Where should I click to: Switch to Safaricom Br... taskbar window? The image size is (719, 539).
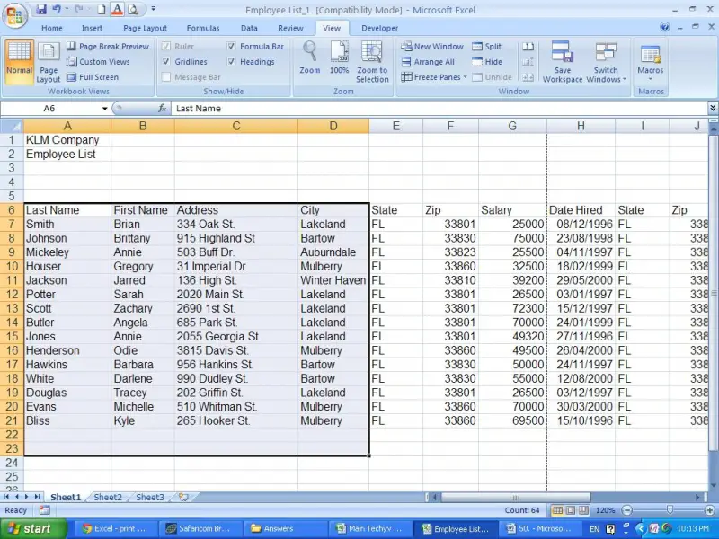[200, 528]
